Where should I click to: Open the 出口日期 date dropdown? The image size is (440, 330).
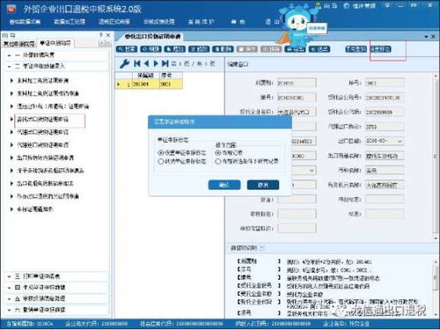tap(400, 142)
